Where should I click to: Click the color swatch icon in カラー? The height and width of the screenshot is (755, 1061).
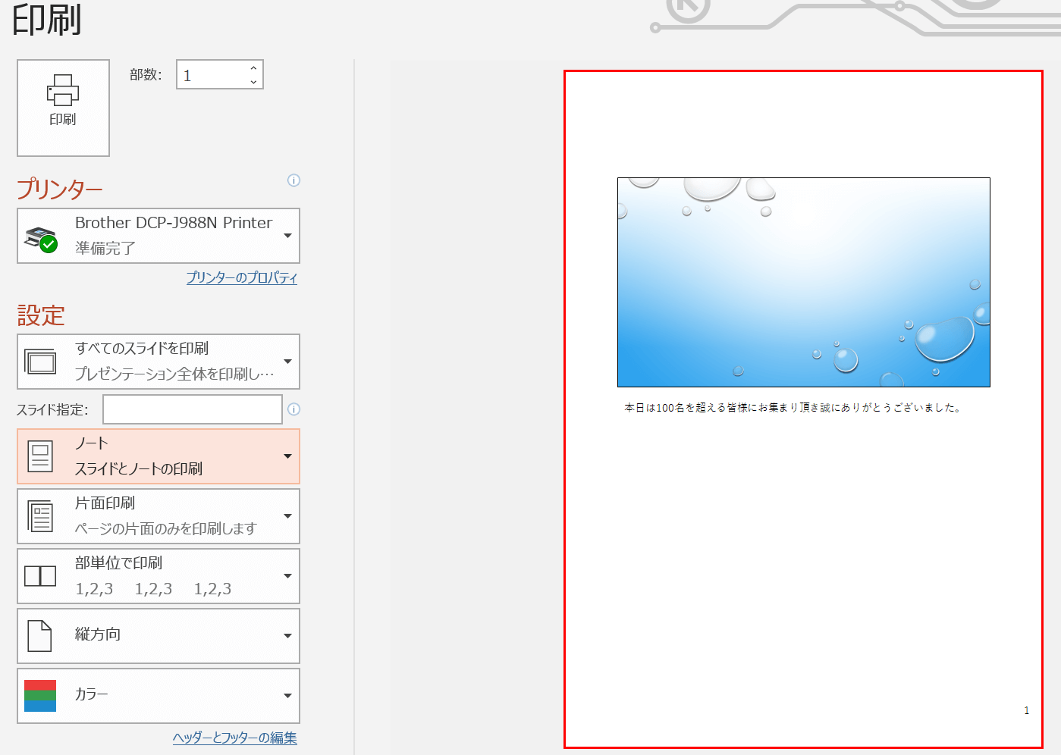point(40,696)
